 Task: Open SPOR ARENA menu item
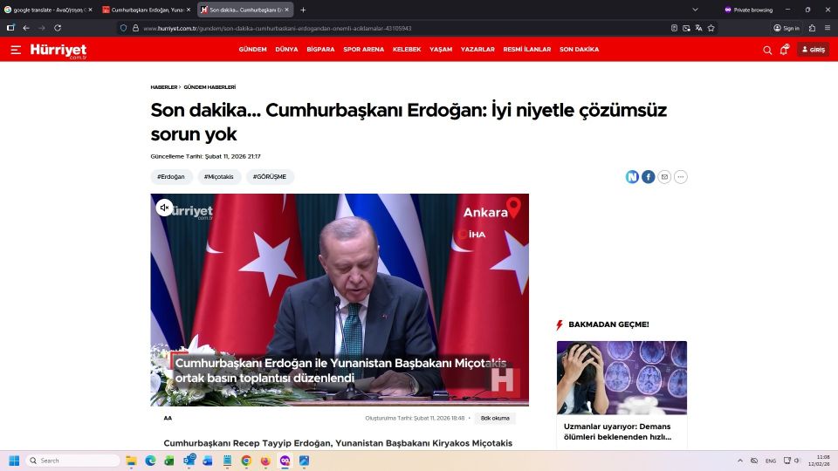[x=363, y=49]
